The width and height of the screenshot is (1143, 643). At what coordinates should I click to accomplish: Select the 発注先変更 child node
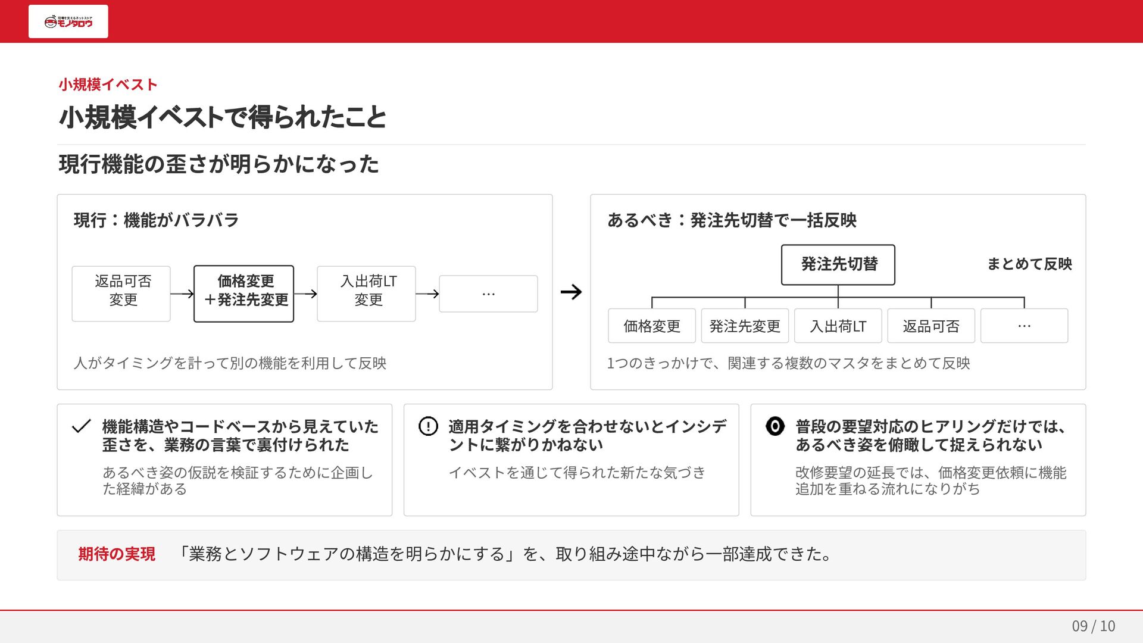tap(745, 326)
